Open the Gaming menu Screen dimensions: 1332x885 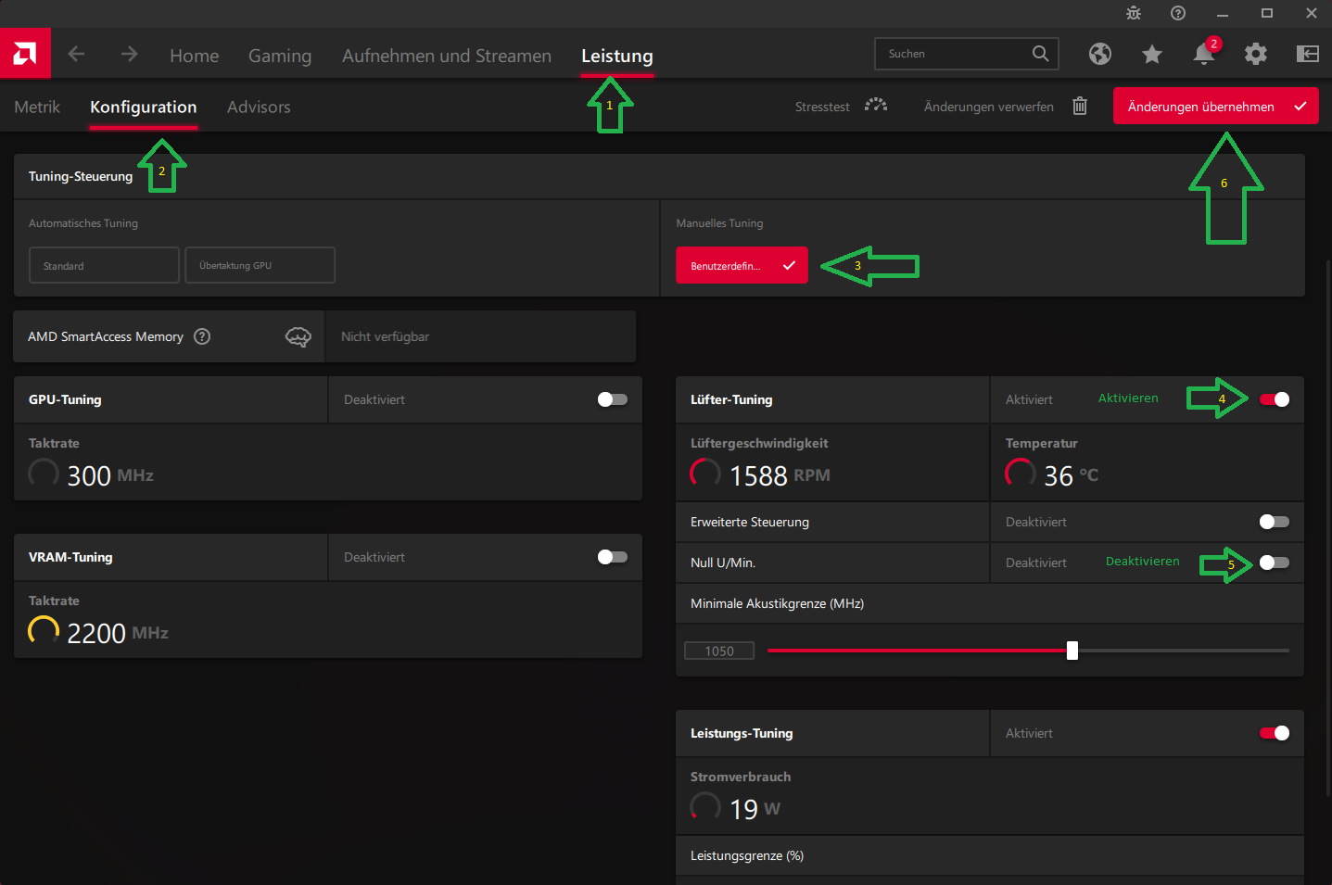click(x=280, y=56)
